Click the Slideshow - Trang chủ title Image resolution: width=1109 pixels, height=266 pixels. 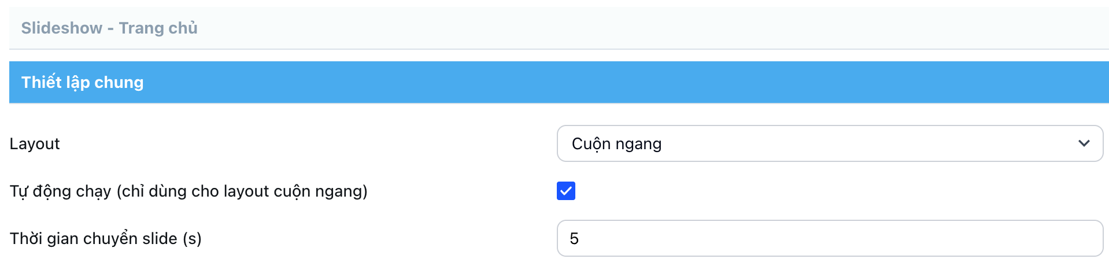pyautogui.click(x=109, y=28)
